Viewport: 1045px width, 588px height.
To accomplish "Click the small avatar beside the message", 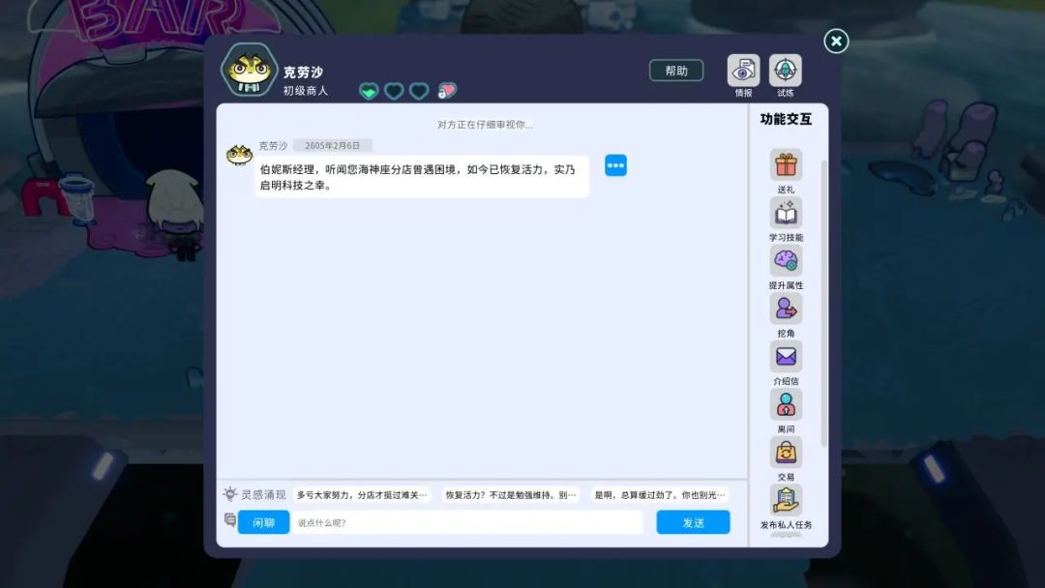I will [x=239, y=155].
